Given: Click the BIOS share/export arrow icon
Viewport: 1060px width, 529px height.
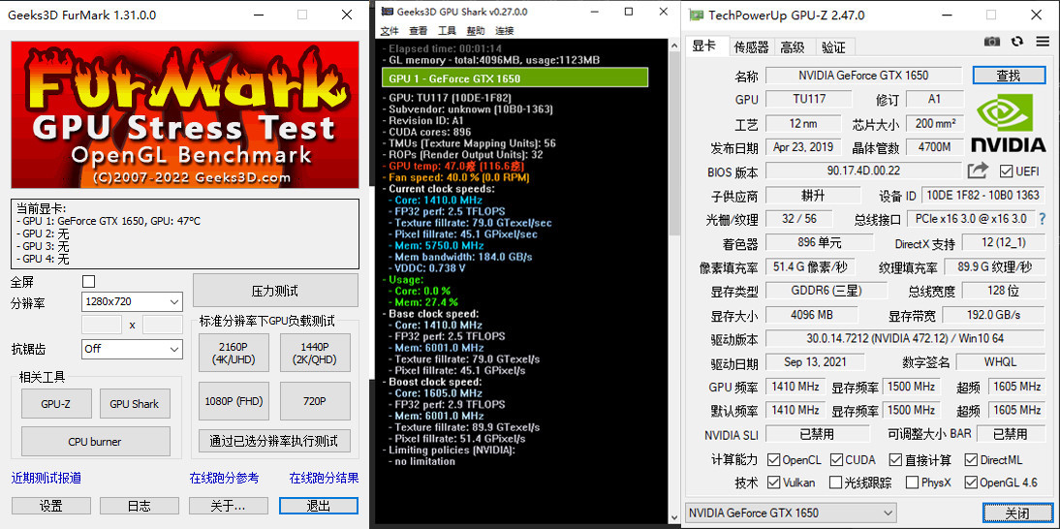Looking at the screenshot, I should pyautogui.click(x=978, y=171).
